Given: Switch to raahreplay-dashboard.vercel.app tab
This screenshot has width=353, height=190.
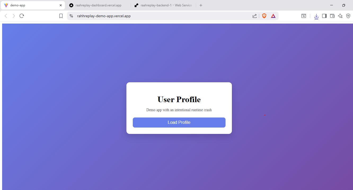Looking at the screenshot, I should (x=98, y=5).
